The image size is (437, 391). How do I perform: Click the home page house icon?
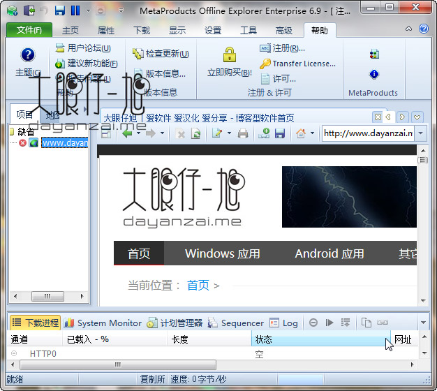[x=301, y=133]
